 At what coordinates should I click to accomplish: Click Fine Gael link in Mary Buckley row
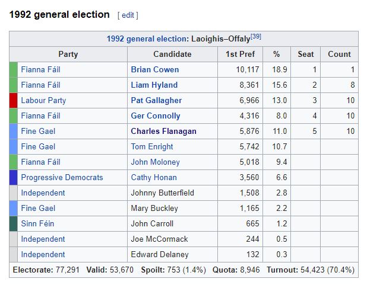(38, 209)
